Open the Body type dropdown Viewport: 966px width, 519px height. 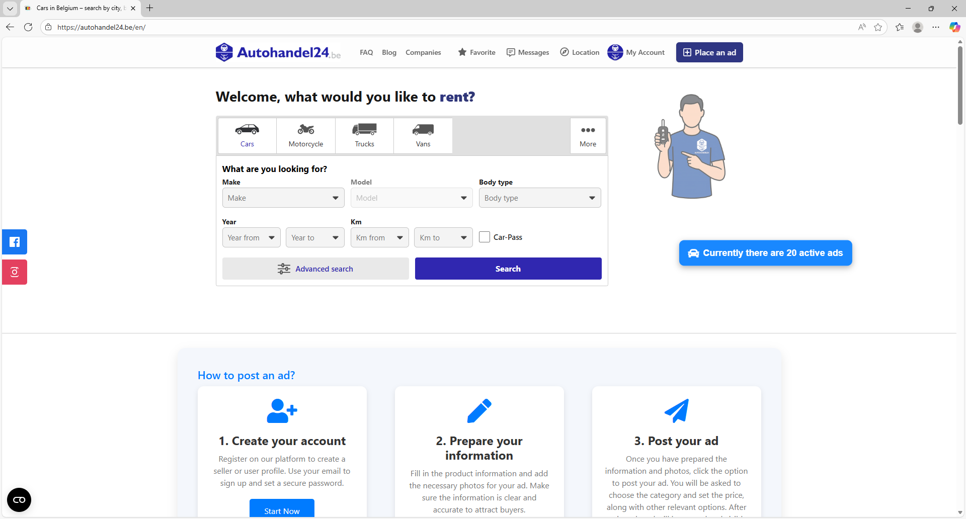coord(540,198)
